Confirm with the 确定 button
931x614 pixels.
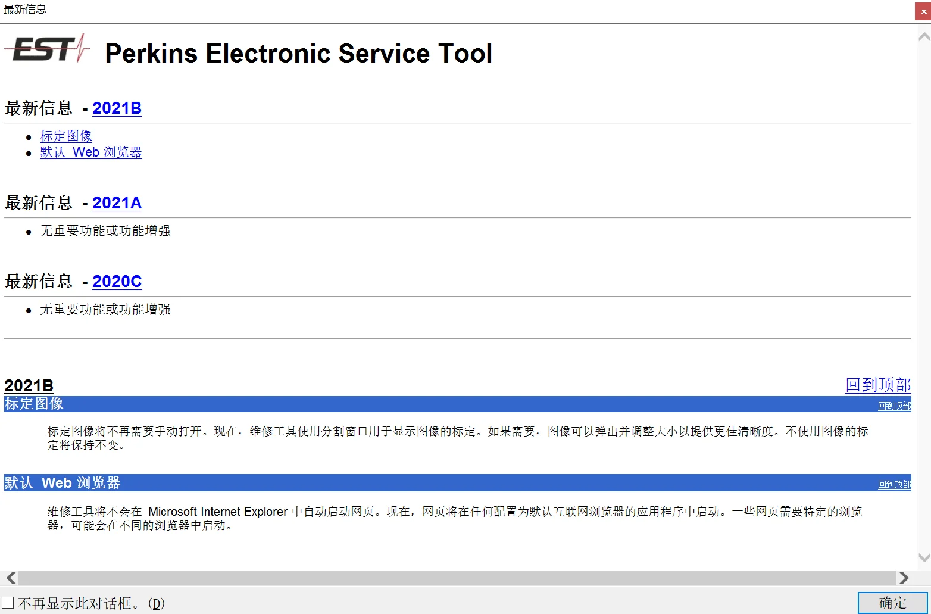892,603
